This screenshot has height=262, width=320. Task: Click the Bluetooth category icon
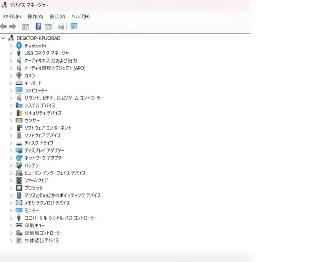click(19, 46)
